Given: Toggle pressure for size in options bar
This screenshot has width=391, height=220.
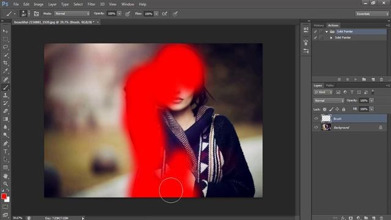Looking at the screenshot, I should tap(175, 13).
